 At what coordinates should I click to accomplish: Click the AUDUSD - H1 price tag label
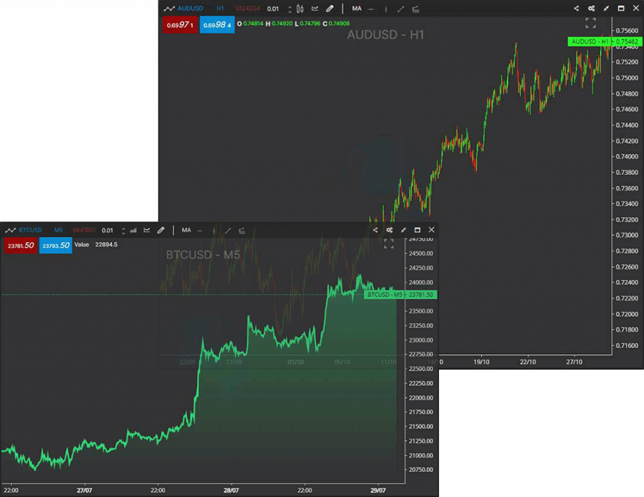point(590,42)
